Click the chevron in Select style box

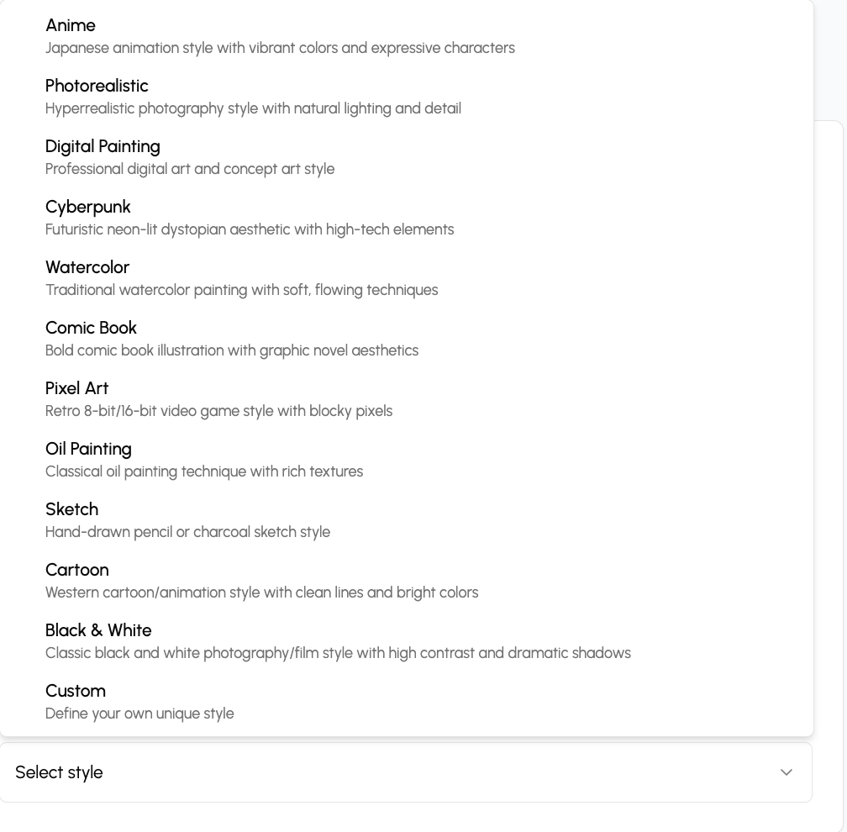tap(786, 772)
